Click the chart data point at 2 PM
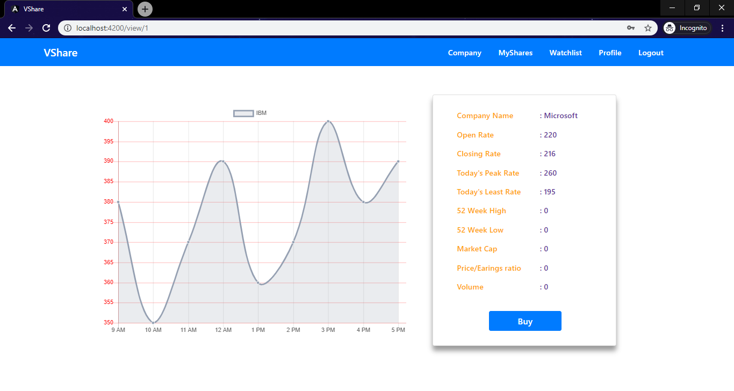734x391 pixels. 293,242
